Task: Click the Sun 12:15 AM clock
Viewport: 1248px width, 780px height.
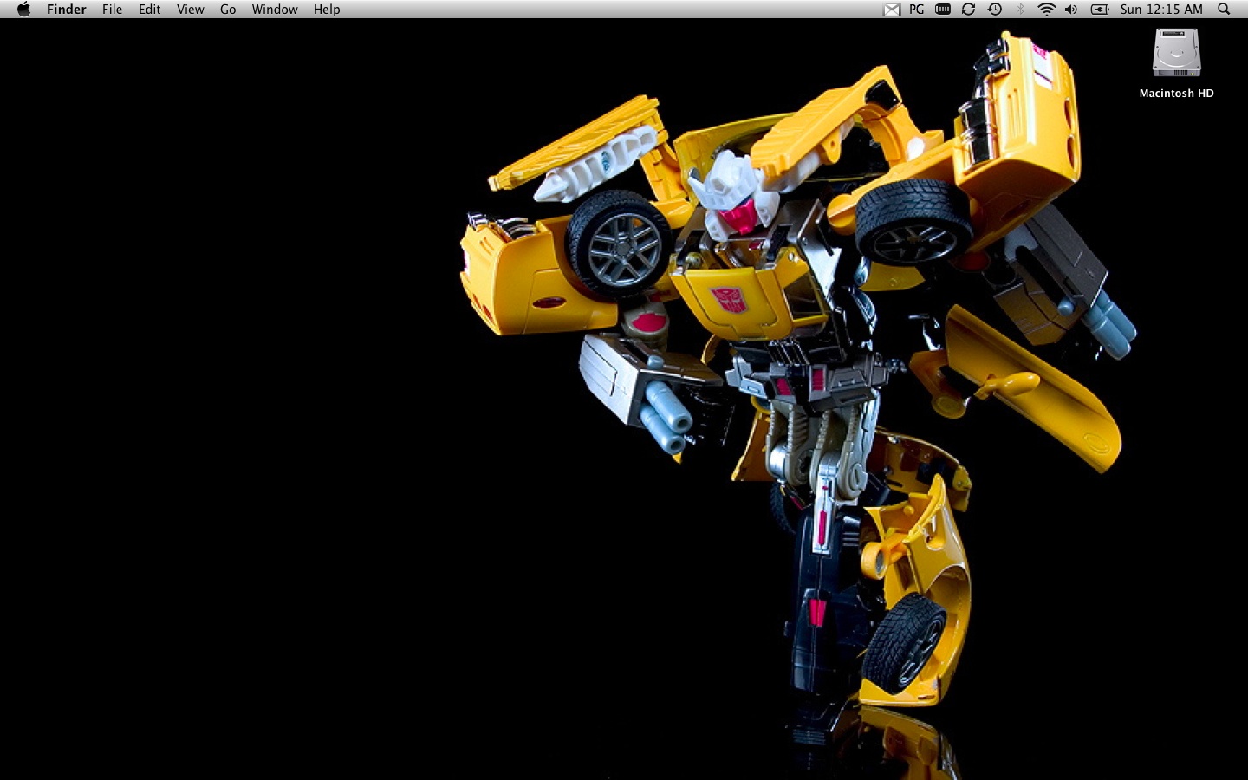Action: (x=1161, y=10)
